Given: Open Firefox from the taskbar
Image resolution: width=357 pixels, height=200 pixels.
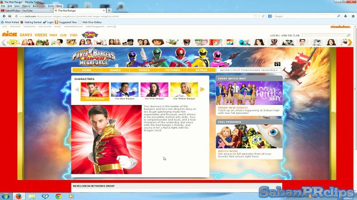Looking at the screenshot, I should (19, 196).
